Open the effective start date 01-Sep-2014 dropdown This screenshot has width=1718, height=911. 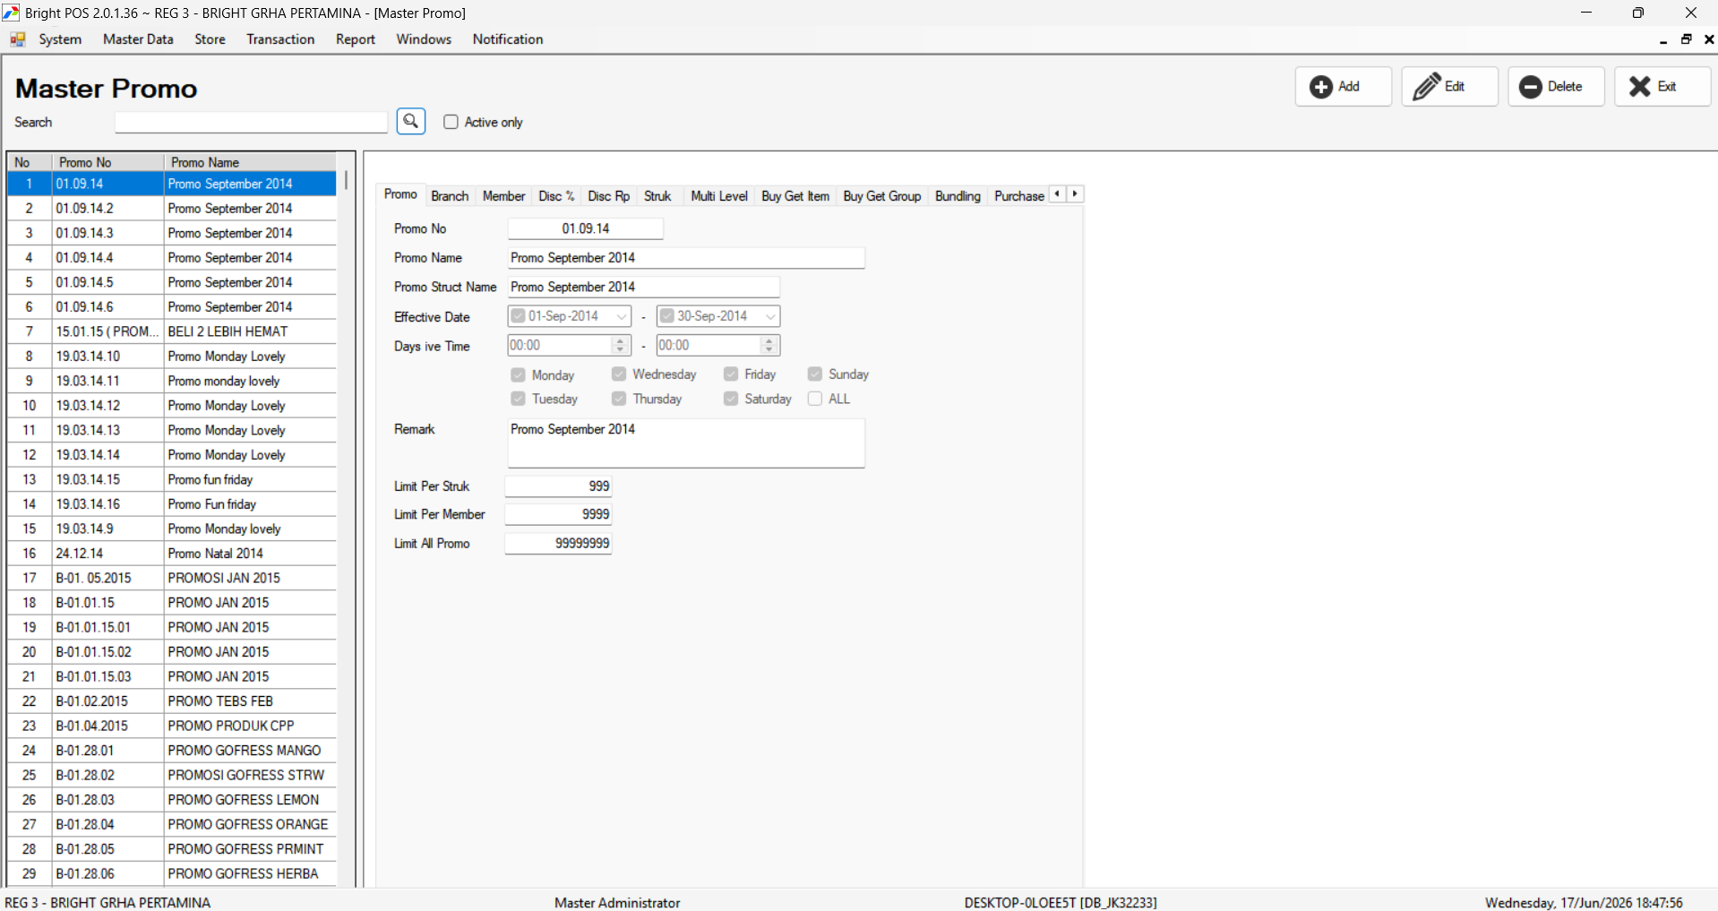[x=622, y=316]
